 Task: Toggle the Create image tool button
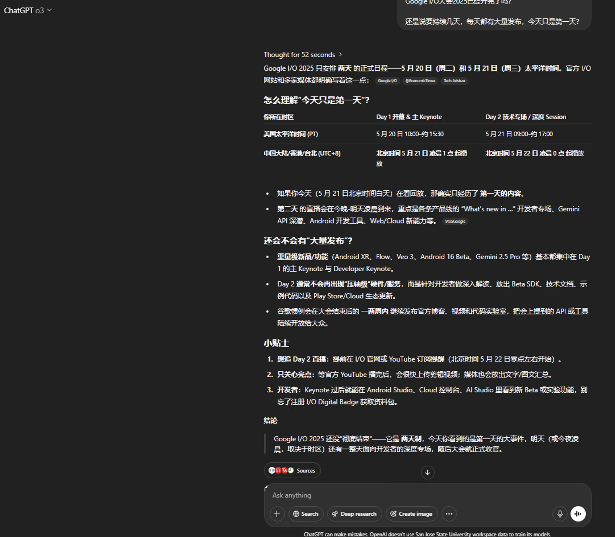pos(411,514)
